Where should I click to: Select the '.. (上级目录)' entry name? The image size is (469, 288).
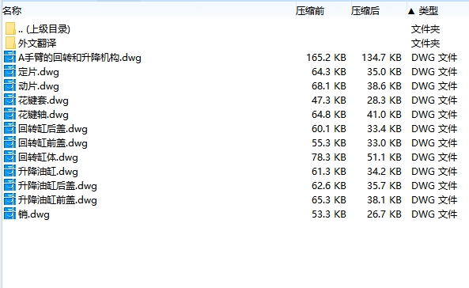pyautogui.click(x=44, y=29)
